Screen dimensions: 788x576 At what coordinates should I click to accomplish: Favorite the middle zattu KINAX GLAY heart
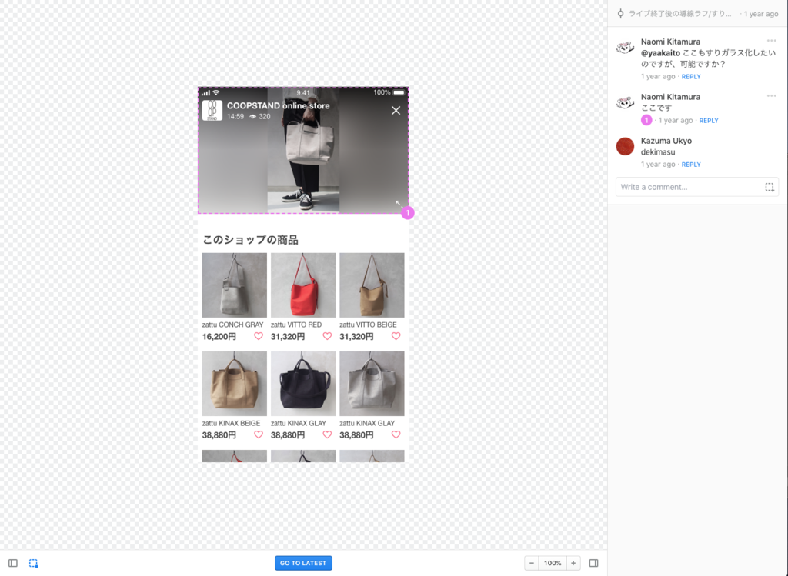(x=327, y=434)
